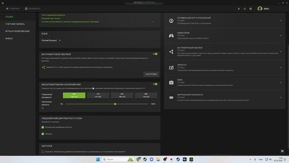Image resolution: width=289 pixels, height=163 pixels.
Task: Open the taskbar clock and date
Action: tap(278, 159)
